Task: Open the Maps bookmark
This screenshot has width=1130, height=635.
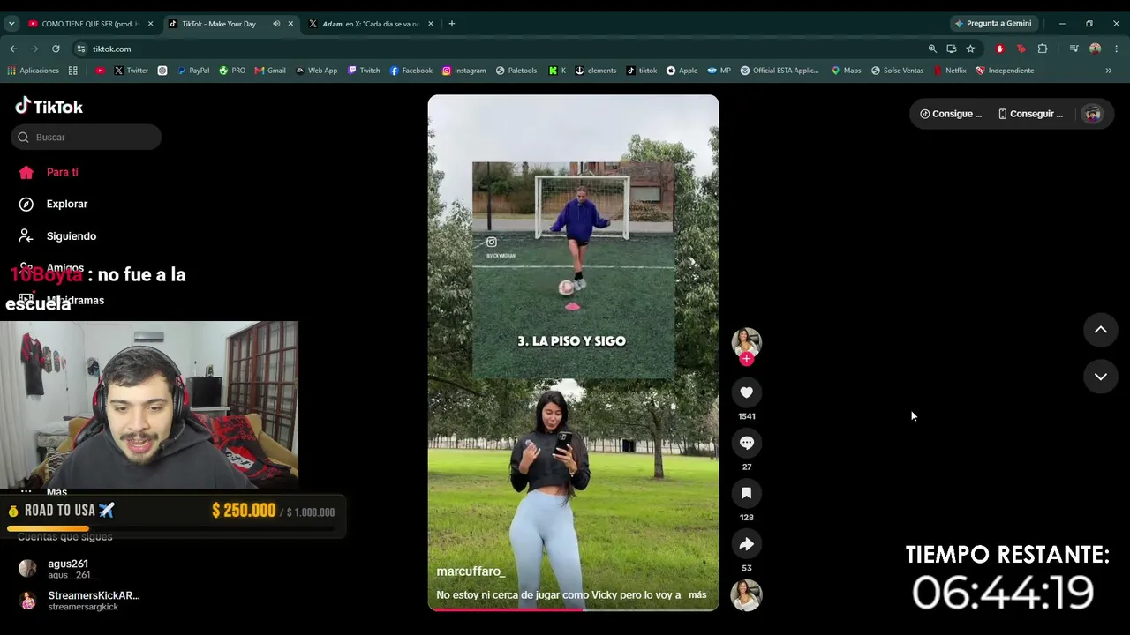Action: 846,71
